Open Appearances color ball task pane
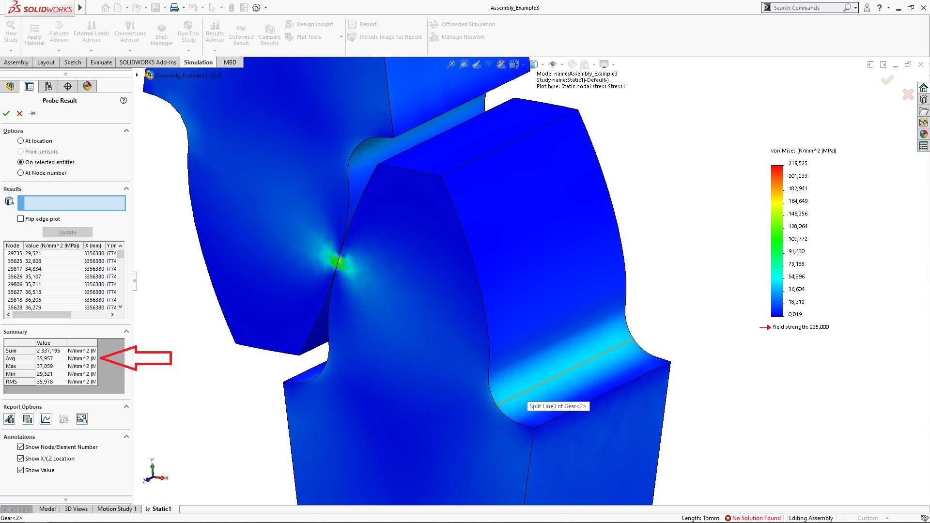The image size is (930, 523). tap(924, 134)
